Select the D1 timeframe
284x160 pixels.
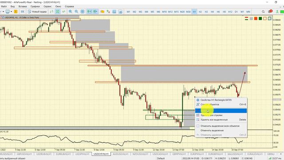(236, 12)
